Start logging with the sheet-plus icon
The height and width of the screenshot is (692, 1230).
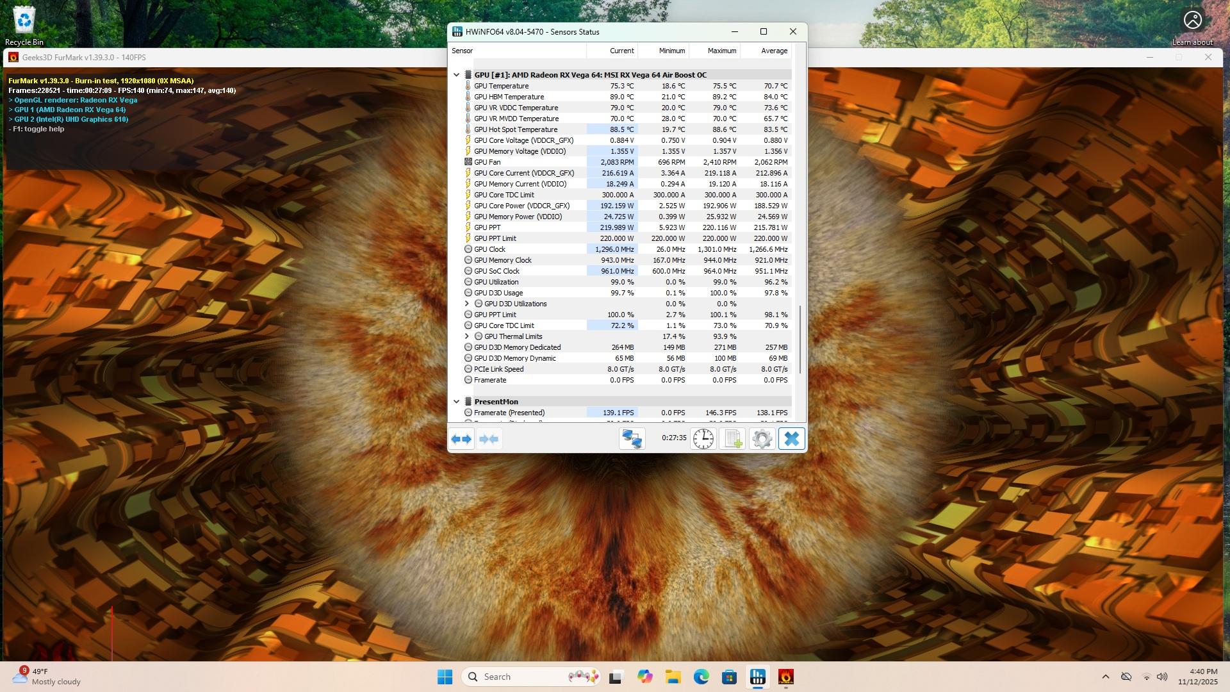732,439
